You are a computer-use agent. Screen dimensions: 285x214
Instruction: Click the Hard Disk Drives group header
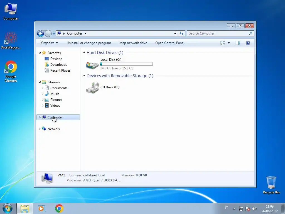105,53
